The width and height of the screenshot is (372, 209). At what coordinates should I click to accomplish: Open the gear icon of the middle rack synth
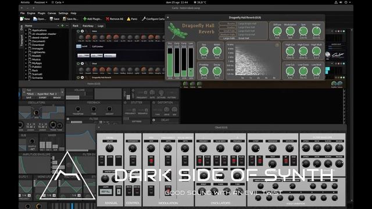click(x=83, y=63)
